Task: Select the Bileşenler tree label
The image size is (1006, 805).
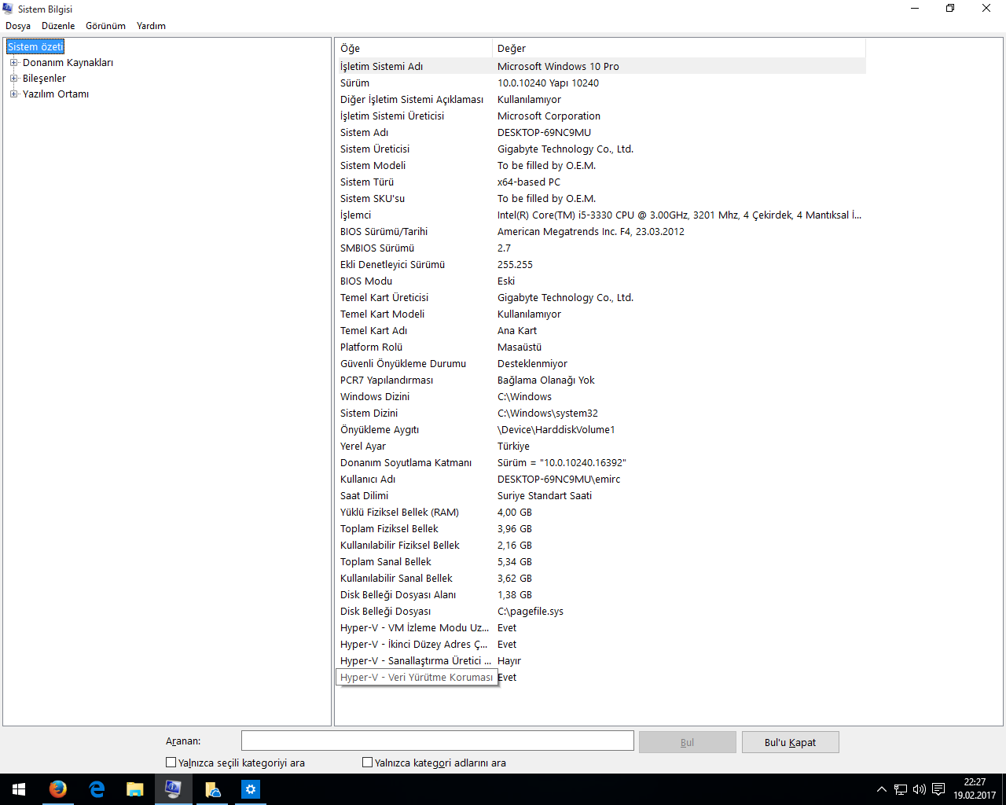Action: (44, 79)
